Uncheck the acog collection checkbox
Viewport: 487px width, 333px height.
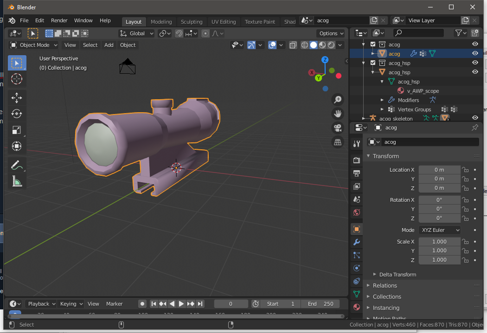[373, 45]
